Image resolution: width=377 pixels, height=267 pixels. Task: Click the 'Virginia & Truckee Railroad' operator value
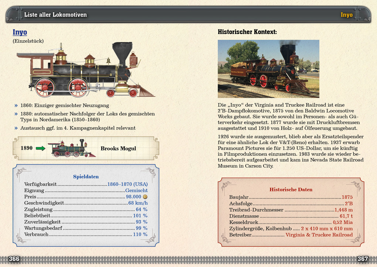pyautogui.click(x=319, y=235)
